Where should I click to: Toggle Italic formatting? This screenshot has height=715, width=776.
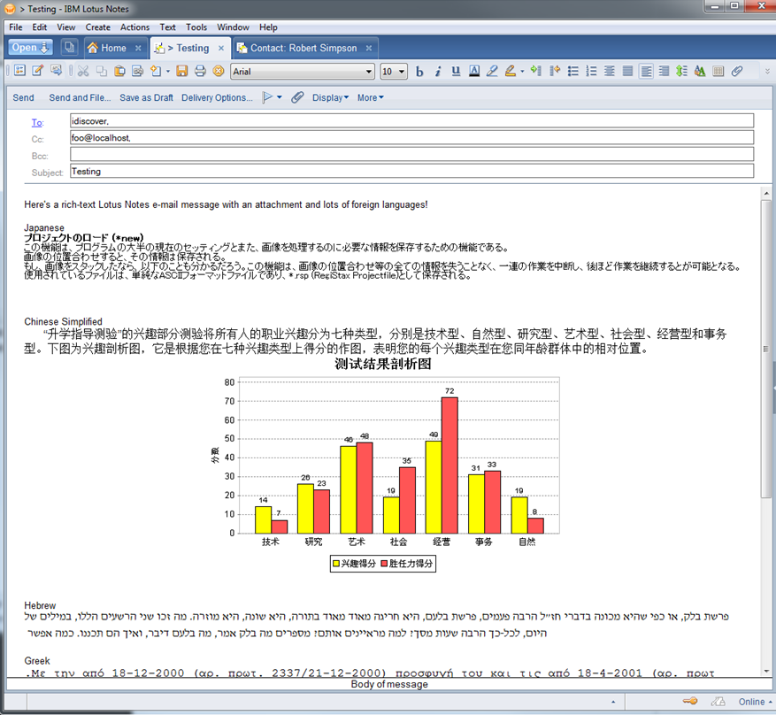437,72
